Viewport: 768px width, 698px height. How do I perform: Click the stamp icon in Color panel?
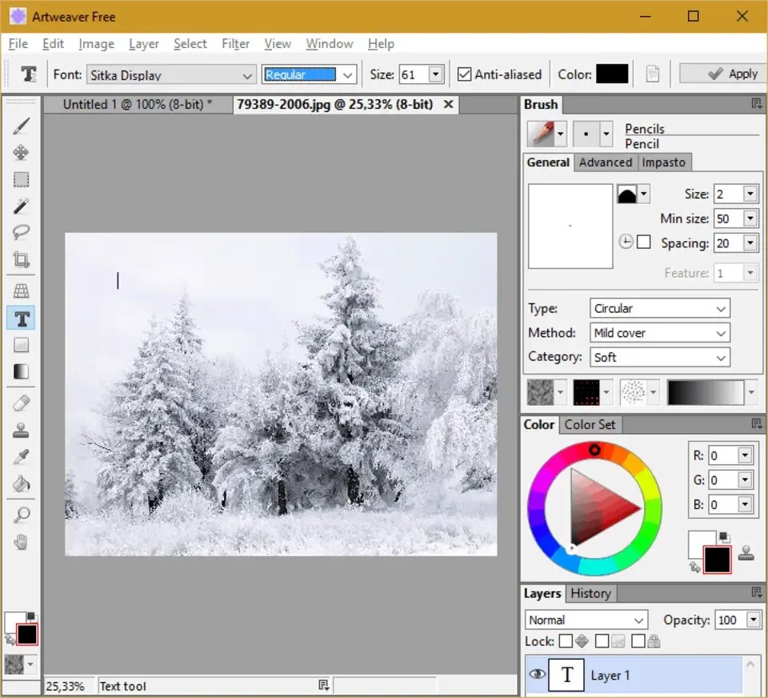[746, 553]
